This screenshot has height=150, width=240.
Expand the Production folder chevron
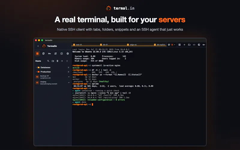(36, 72)
